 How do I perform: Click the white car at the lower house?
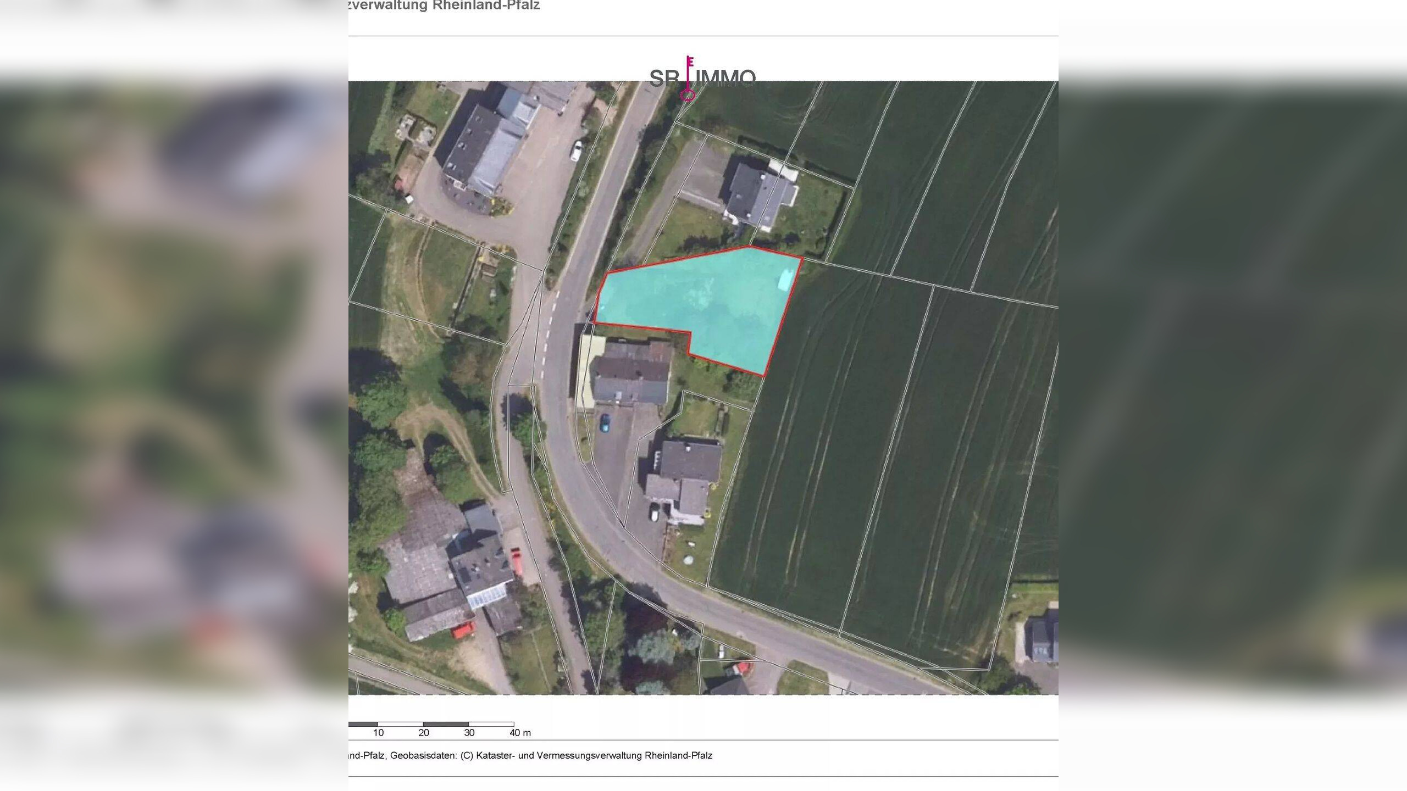654,511
